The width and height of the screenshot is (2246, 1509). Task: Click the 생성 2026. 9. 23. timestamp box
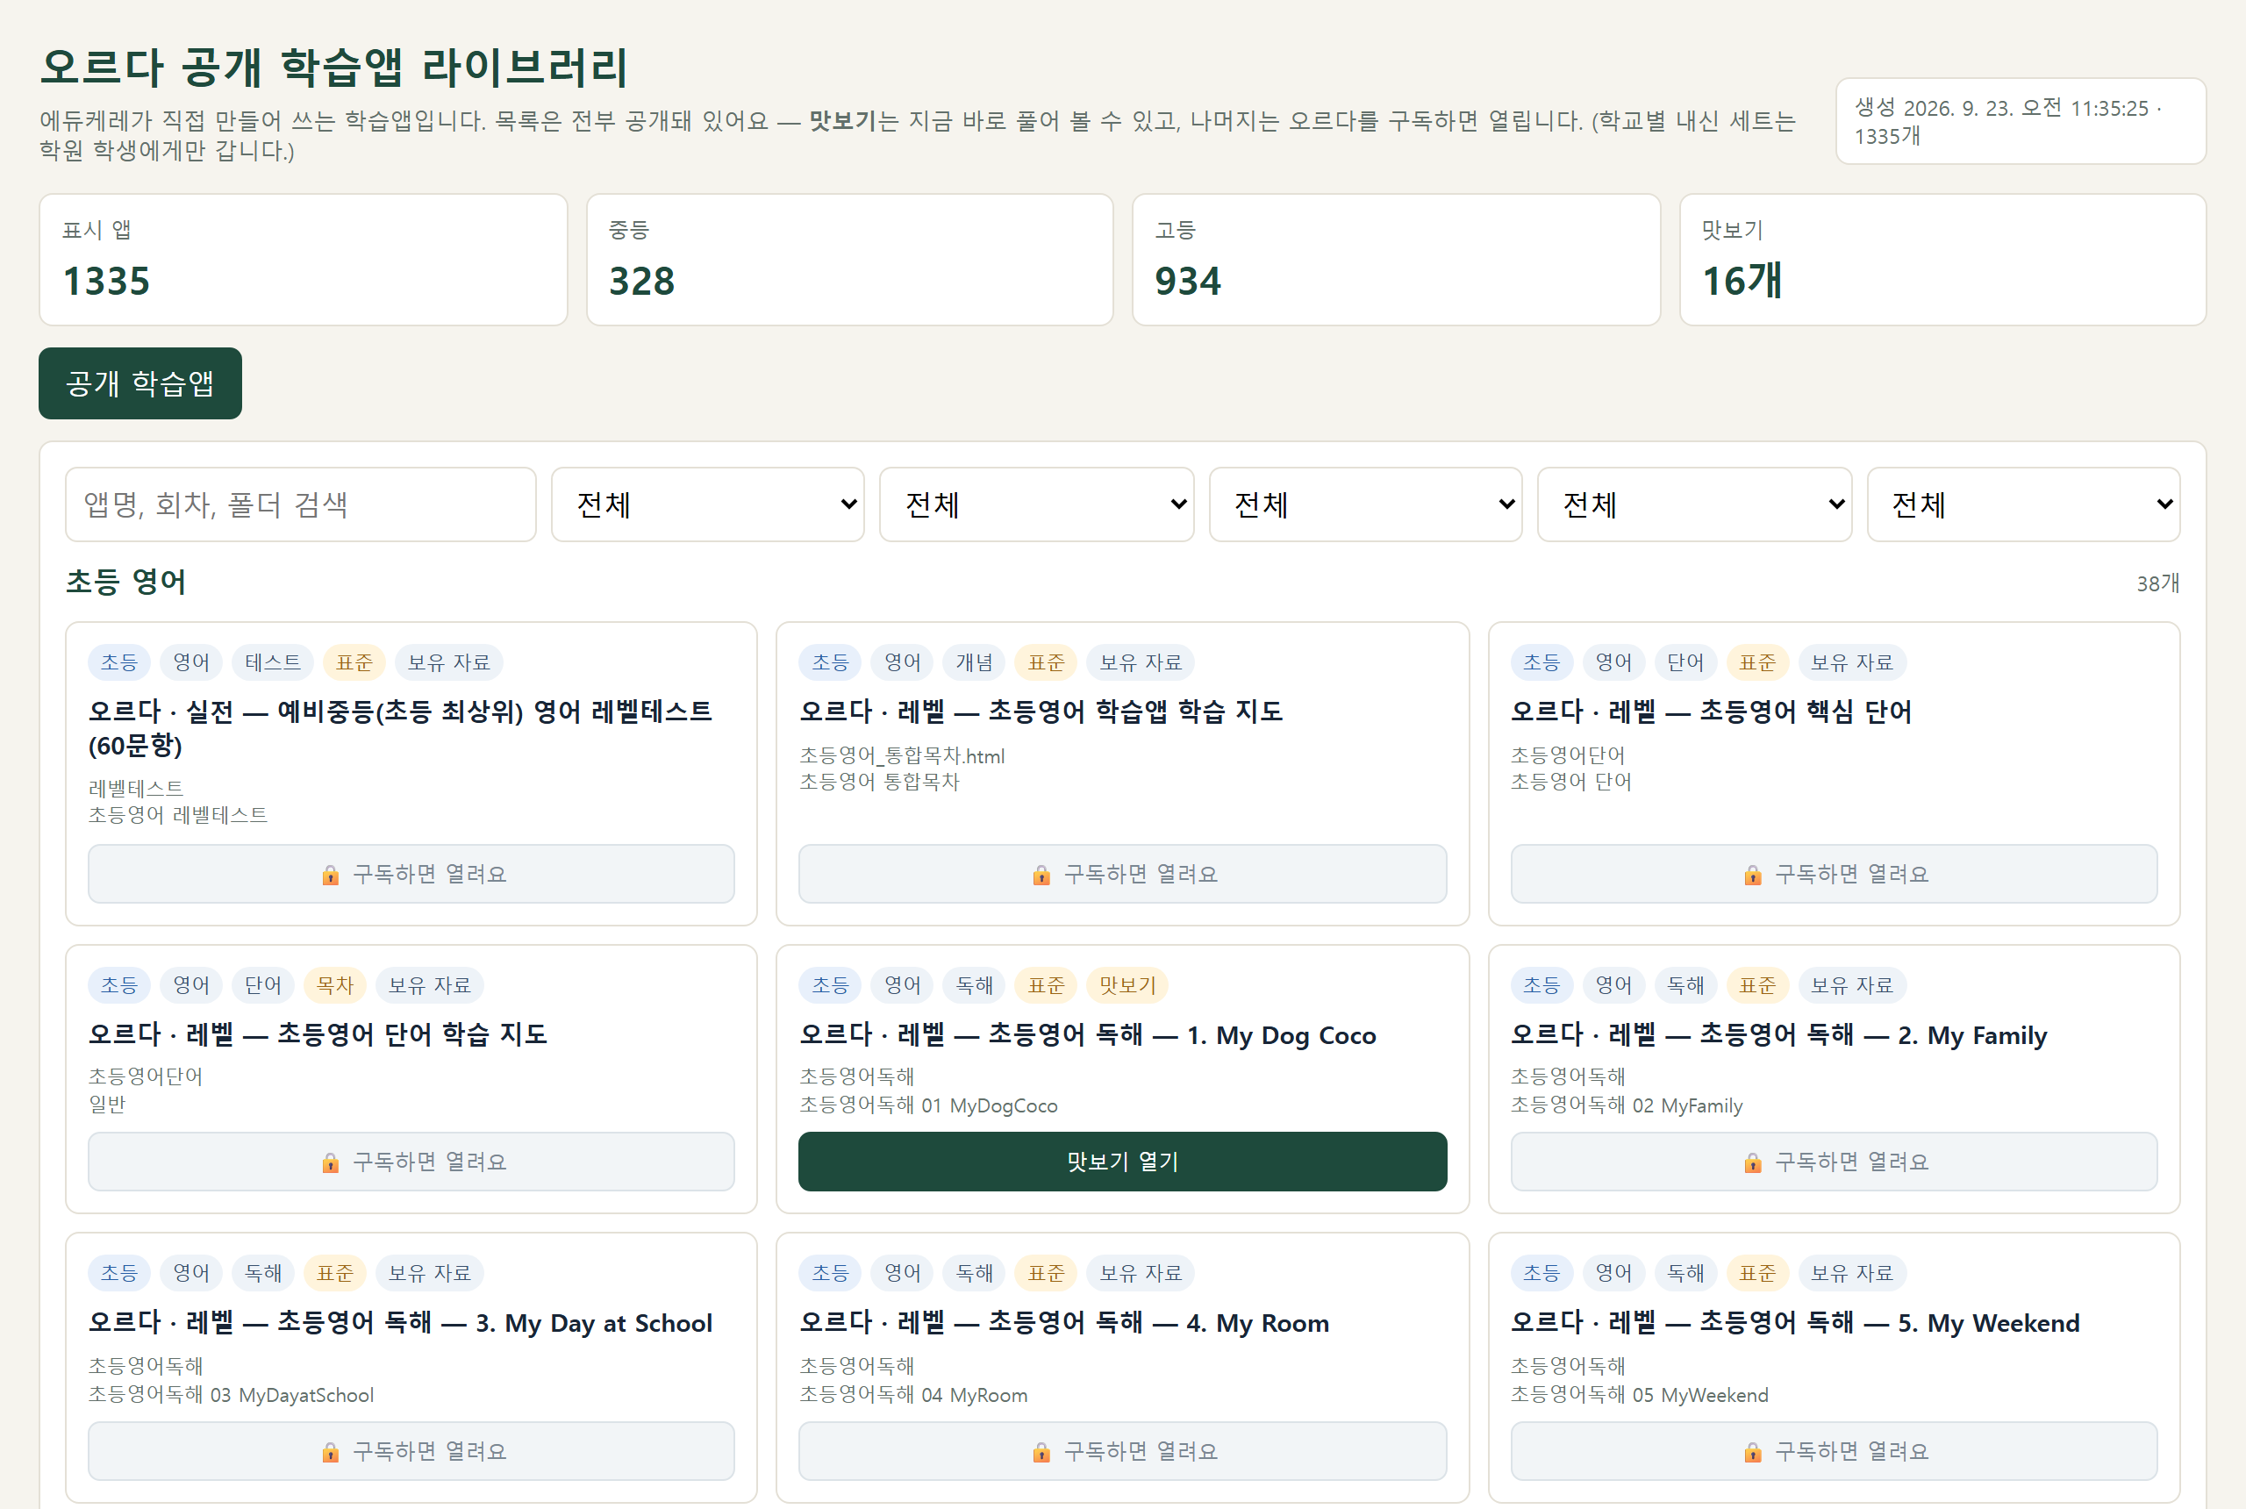pyautogui.click(x=2021, y=121)
